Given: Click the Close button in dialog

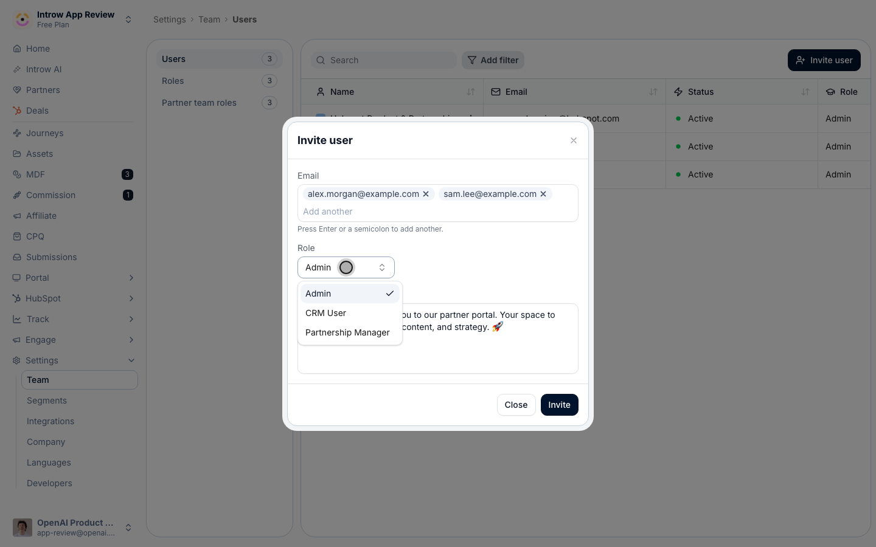Looking at the screenshot, I should pyautogui.click(x=516, y=405).
